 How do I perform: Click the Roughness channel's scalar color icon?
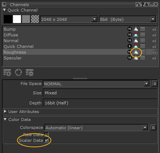(x=136, y=52)
